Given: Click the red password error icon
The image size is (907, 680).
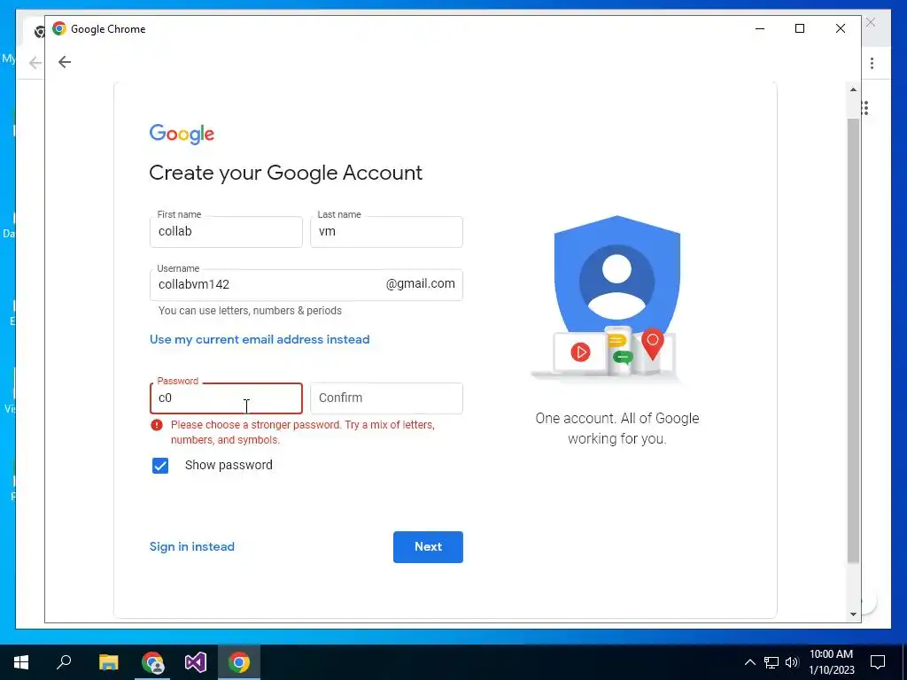Looking at the screenshot, I should (157, 425).
